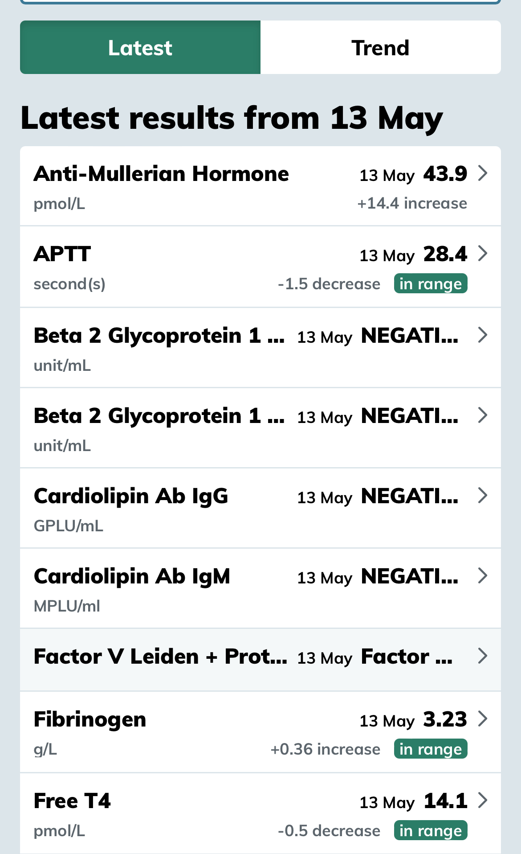521x854 pixels.
Task: Select the Free T4 test name
Action: pyautogui.click(x=72, y=801)
